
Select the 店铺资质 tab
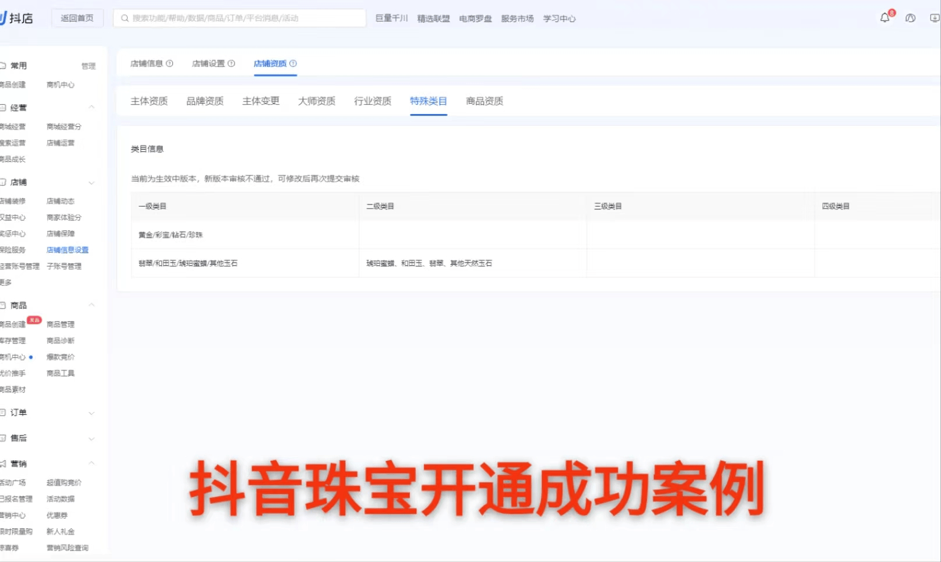[270, 63]
